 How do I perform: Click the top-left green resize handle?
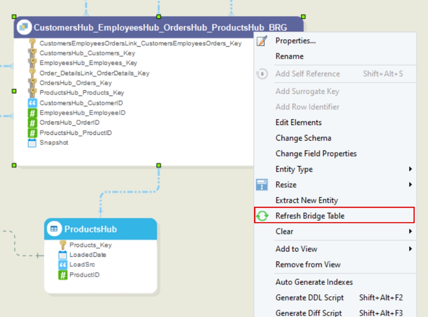point(14,16)
